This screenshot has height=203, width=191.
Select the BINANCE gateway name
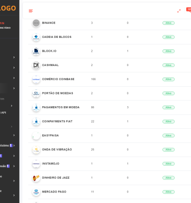click(x=49, y=23)
